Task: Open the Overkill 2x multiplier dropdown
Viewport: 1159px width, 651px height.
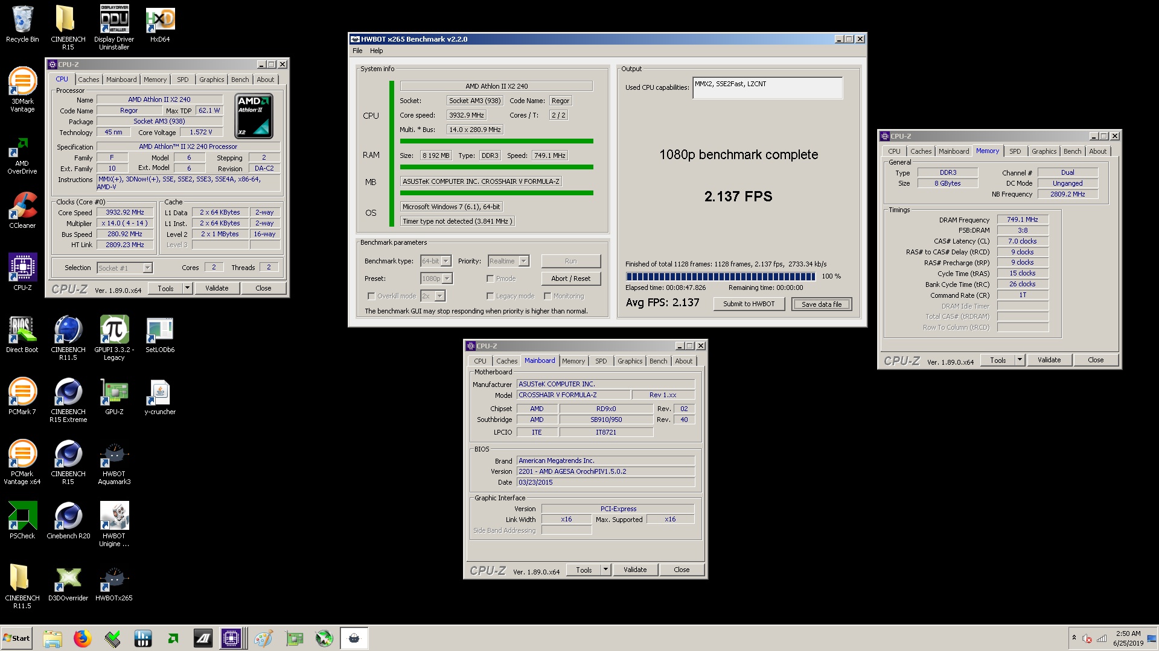Action: [x=440, y=296]
